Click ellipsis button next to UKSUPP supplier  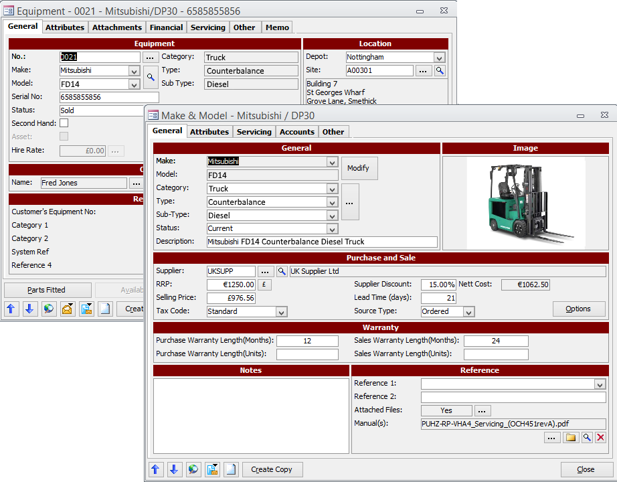[x=265, y=271]
